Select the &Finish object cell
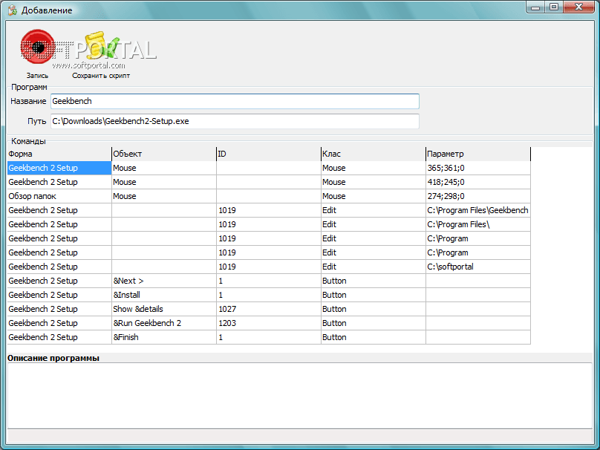 [164, 337]
